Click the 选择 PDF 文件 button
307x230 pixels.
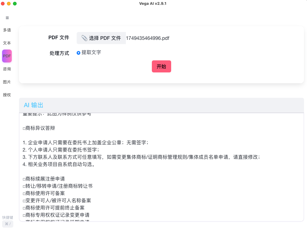101,38
